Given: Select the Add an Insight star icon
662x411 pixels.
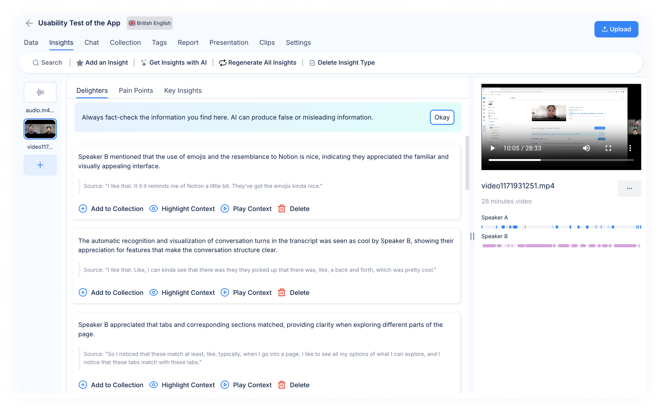Looking at the screenshot, I should [x=80, y=63].
